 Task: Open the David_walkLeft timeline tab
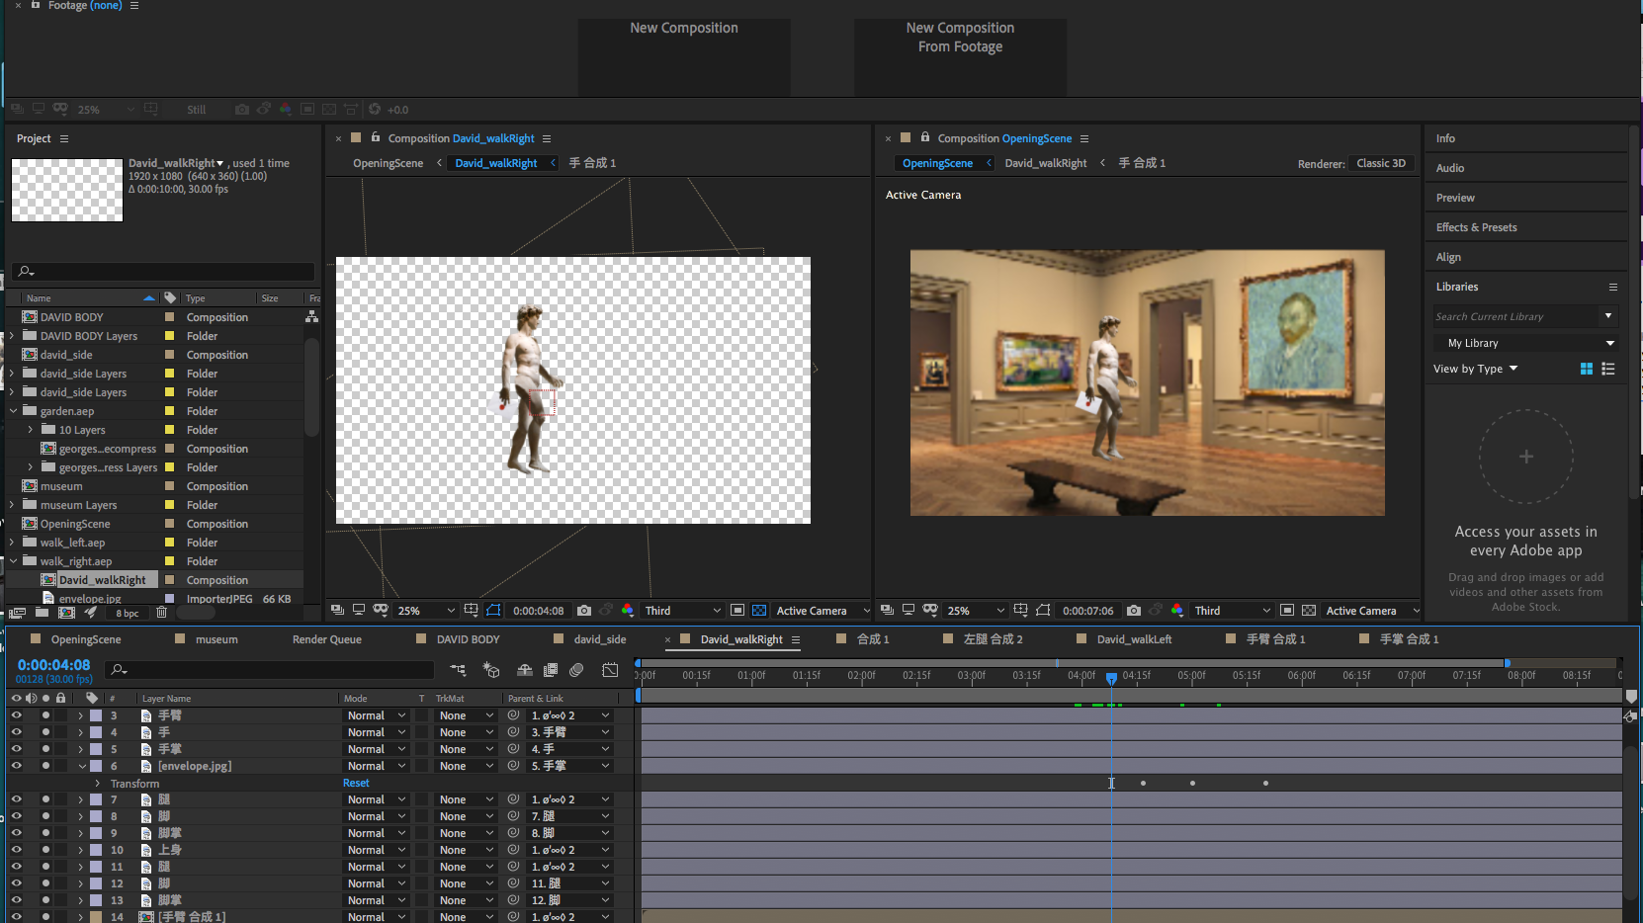(1134, 639)
